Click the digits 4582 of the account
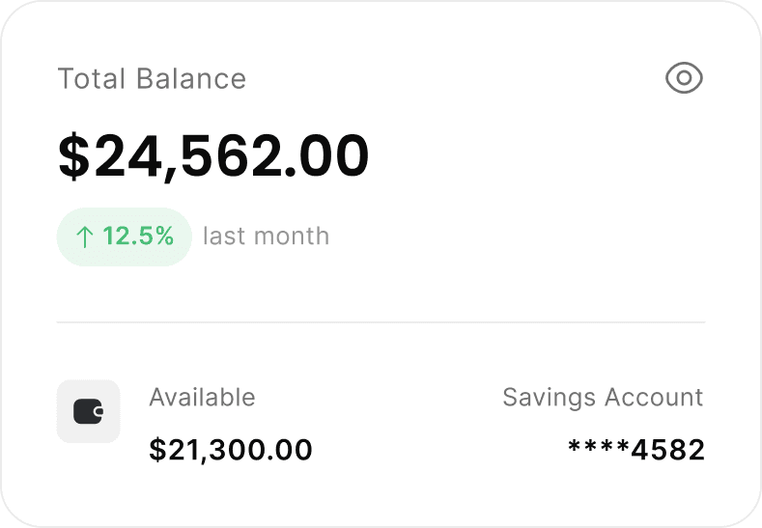762x528 pixels. pos(667,450)
